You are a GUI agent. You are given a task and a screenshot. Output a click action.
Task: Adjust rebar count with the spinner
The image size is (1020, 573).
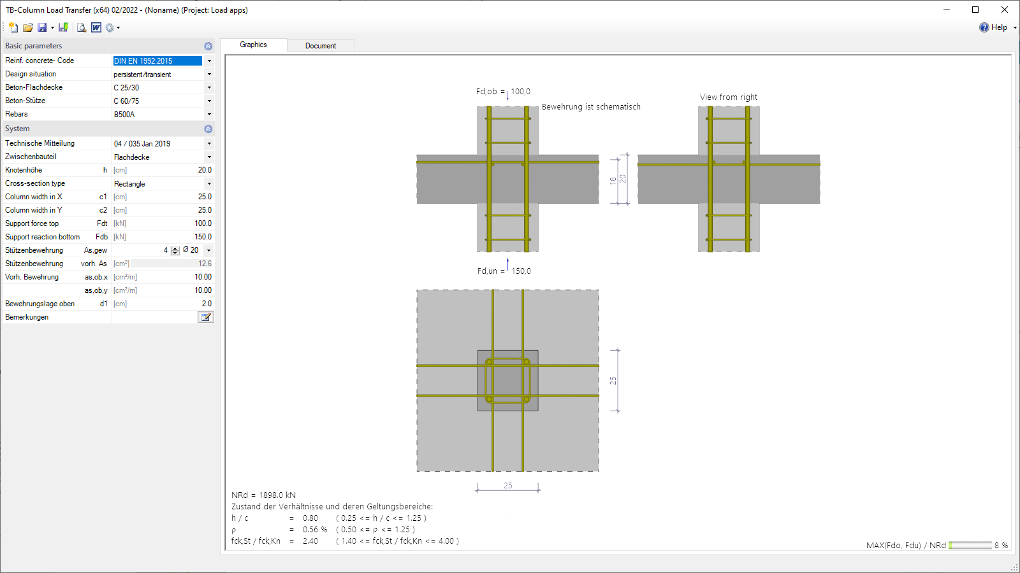tap(175, 250)
